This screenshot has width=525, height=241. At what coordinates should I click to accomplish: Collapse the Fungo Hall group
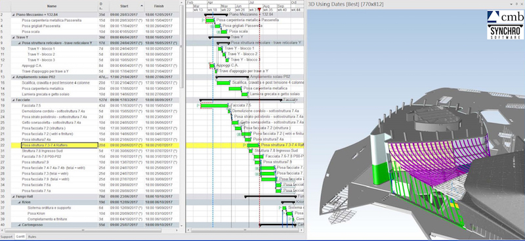(x=13, y=196)
